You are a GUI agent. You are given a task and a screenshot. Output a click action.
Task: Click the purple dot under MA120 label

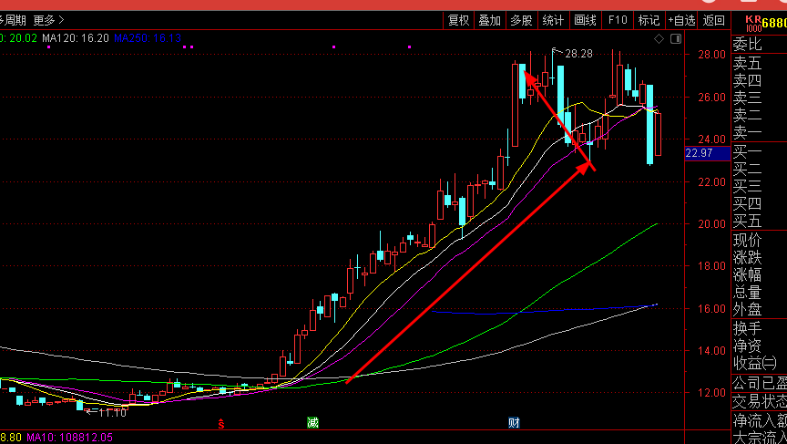(x=48, y=46)
